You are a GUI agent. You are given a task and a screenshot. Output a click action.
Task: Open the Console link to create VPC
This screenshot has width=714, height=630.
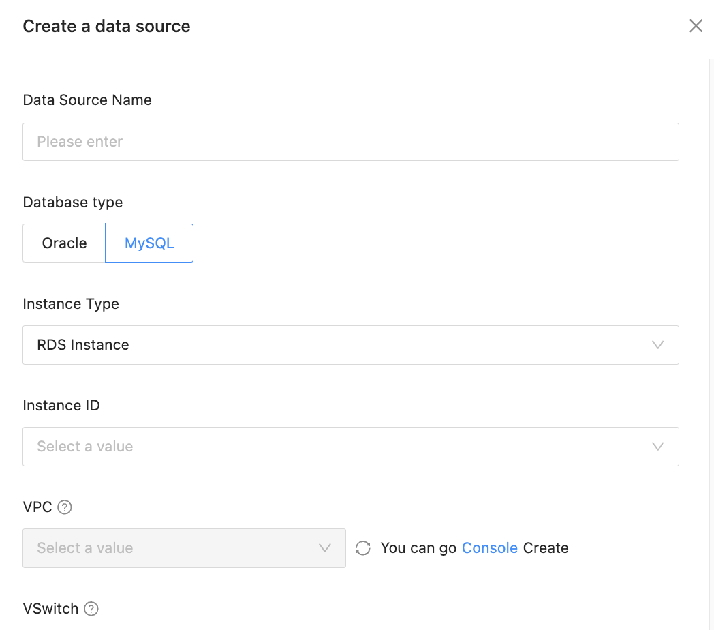coord(489,548)
